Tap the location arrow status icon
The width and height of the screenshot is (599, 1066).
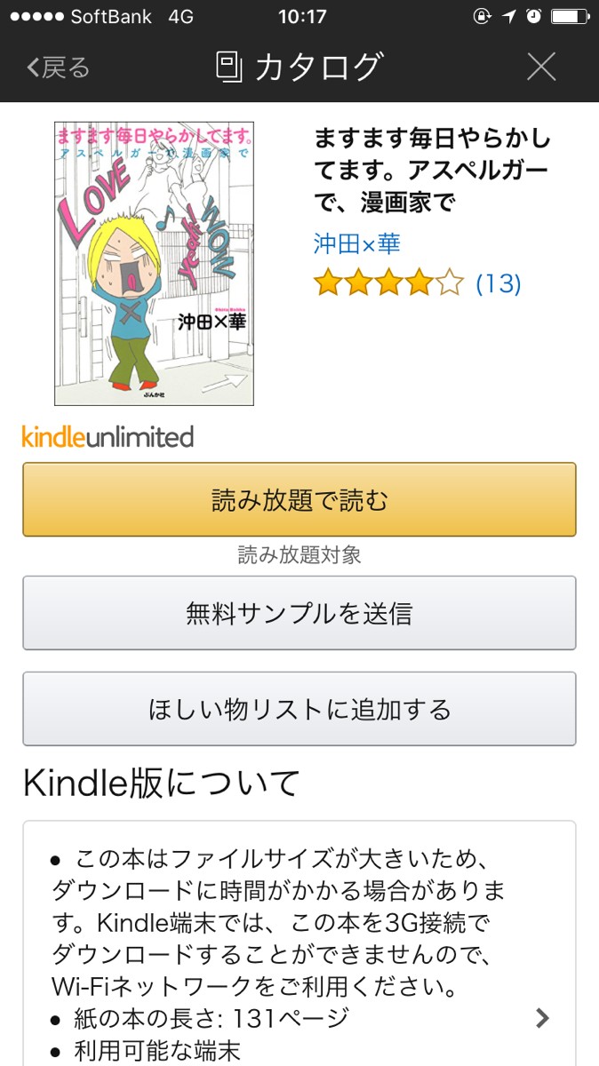tap(509, 16)
